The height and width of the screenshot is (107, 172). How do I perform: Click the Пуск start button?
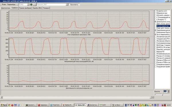[4, 105]
